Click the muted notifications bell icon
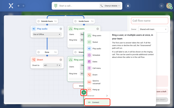 pyautogui.click(x=128, y=6)
